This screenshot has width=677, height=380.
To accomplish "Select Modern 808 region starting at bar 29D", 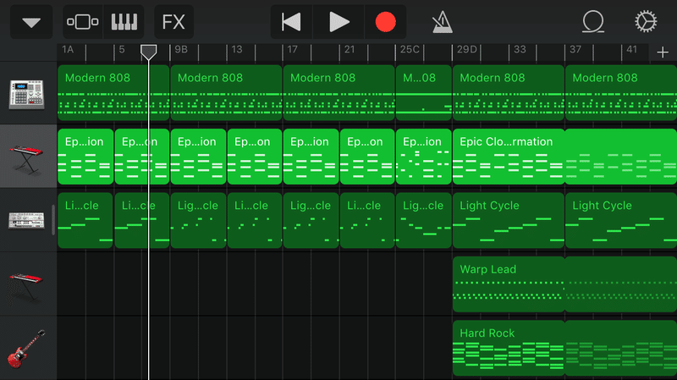I will [x=509, y=93].
